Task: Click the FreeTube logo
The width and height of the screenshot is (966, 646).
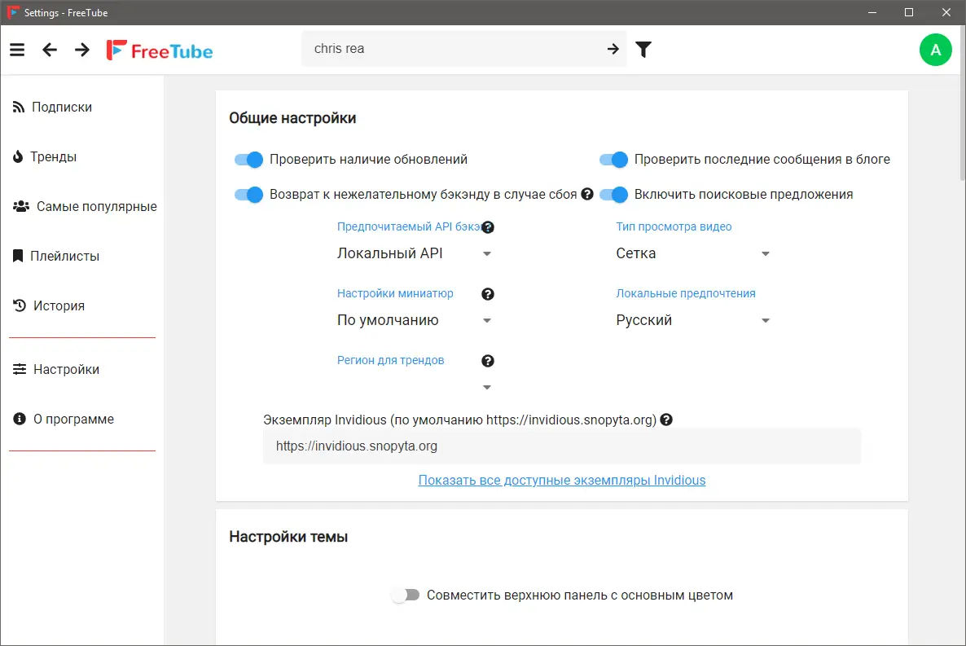Action: coord(160,50)
